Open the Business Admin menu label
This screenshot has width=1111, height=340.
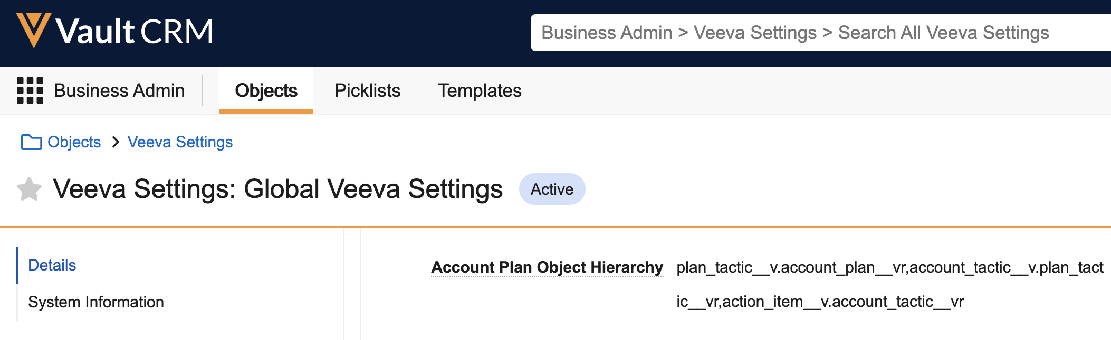click(x=119, y=91)
